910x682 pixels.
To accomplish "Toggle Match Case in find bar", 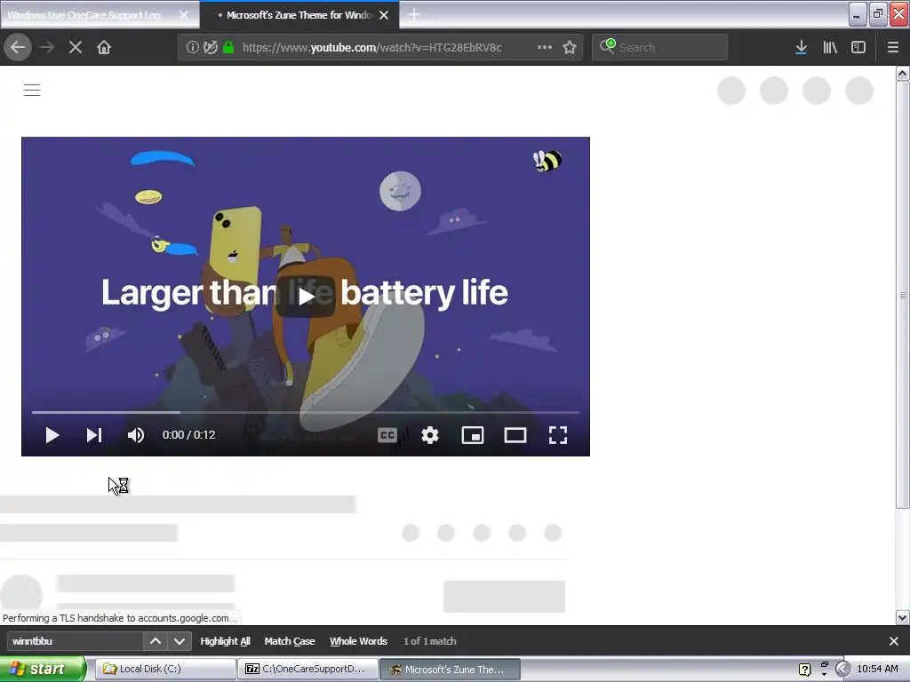I will (290, 641).
